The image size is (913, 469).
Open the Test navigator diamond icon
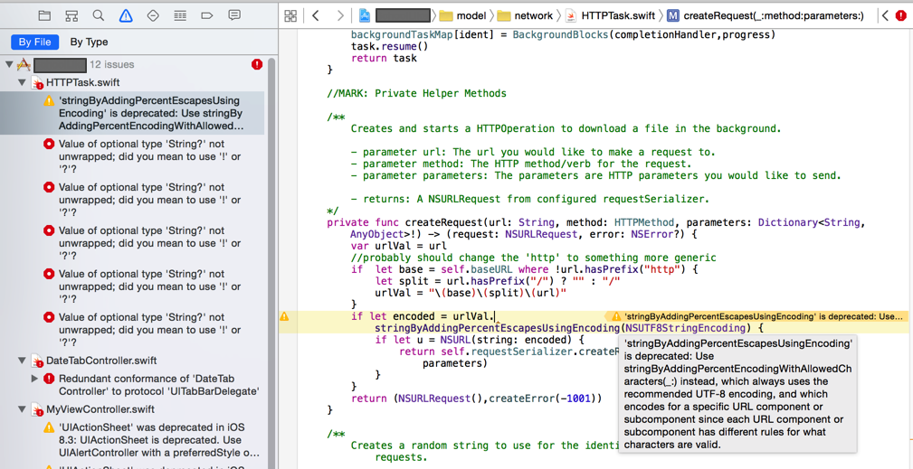click(153, 15)
